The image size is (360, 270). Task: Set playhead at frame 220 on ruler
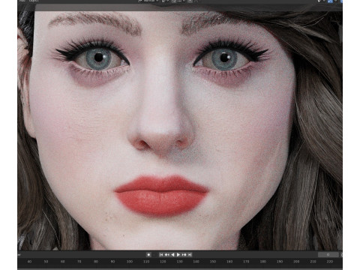pos(330,262)
